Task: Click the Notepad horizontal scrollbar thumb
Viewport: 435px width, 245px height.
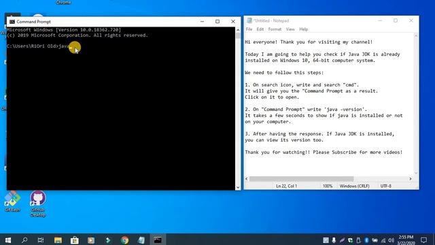Action: (x=301, y=178)
